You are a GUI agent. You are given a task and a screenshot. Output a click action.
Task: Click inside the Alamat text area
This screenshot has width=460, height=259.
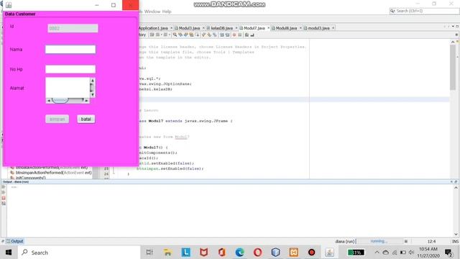(68, 88)
